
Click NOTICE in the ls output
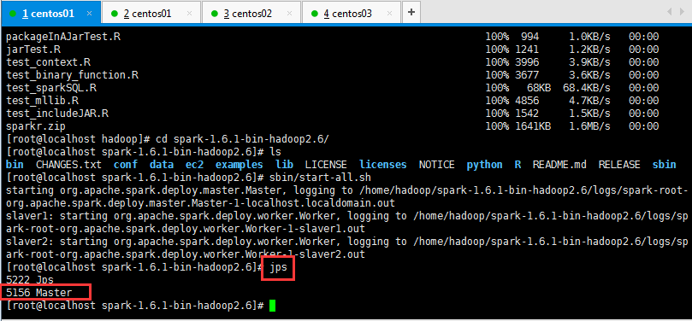[437, 165]
